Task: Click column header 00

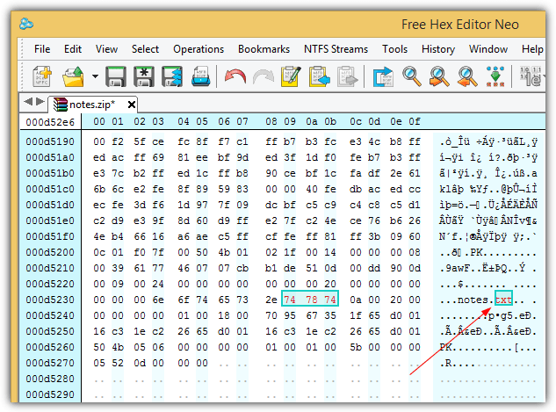Action: [x=99, y=121]
